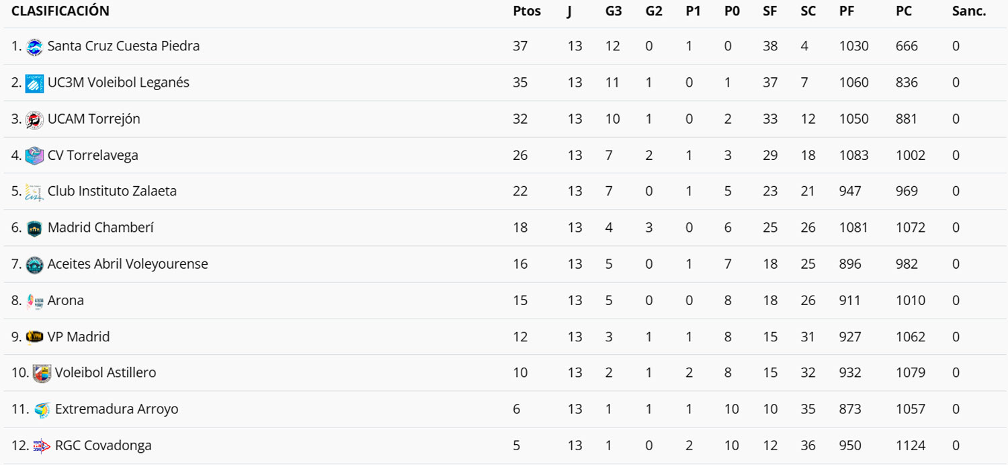The height and width of the screenshot is (465, 1008).
Task: Open the RGC Covadonga team name link
Action: 103,446
